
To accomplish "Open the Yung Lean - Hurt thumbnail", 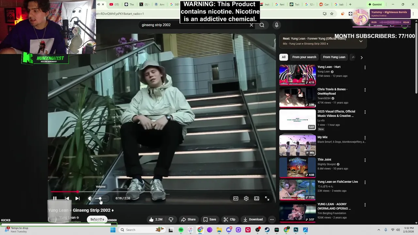I will click(297, 75).
